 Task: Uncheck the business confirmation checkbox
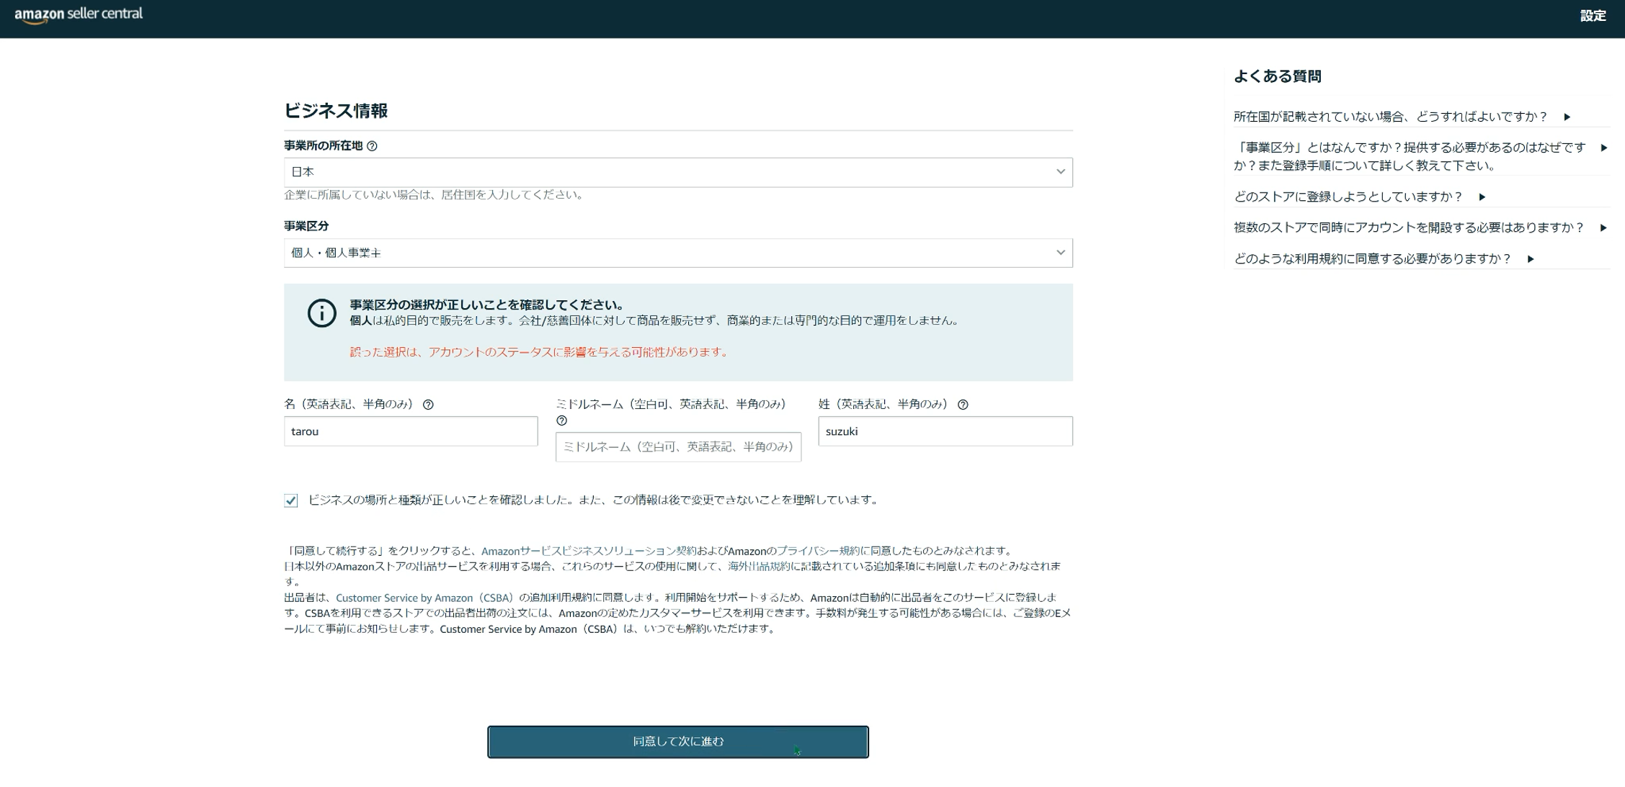pos(291,500)
